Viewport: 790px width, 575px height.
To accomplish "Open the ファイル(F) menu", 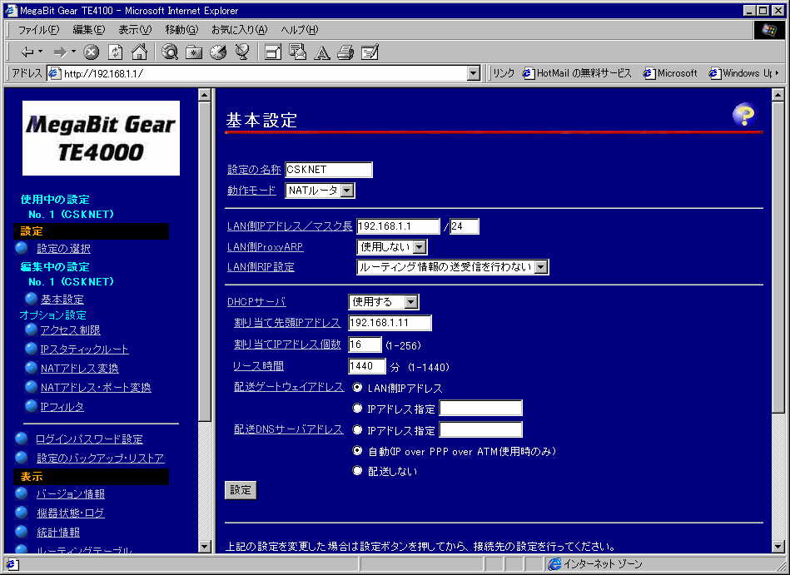I will [x=38, y=30].
